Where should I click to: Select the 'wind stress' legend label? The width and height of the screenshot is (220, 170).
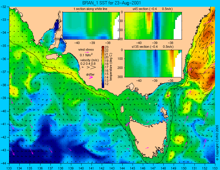tap(86, 50)
